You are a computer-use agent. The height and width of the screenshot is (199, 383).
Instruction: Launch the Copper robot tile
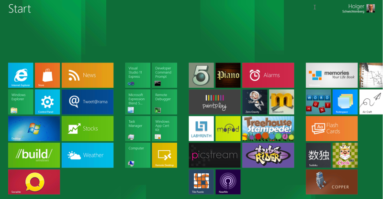tap(332, 182)
